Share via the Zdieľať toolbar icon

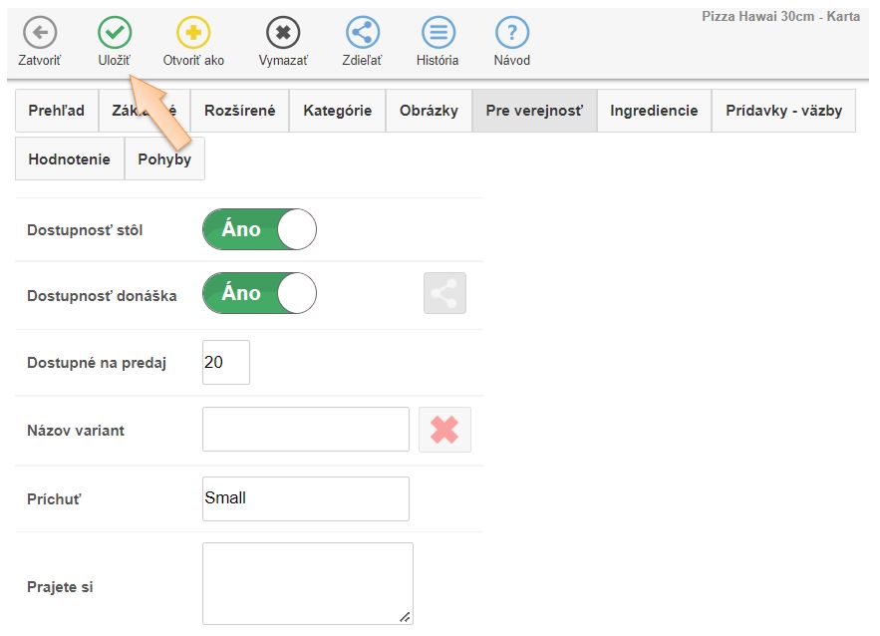pyautogui.click(x=363, y=33)
